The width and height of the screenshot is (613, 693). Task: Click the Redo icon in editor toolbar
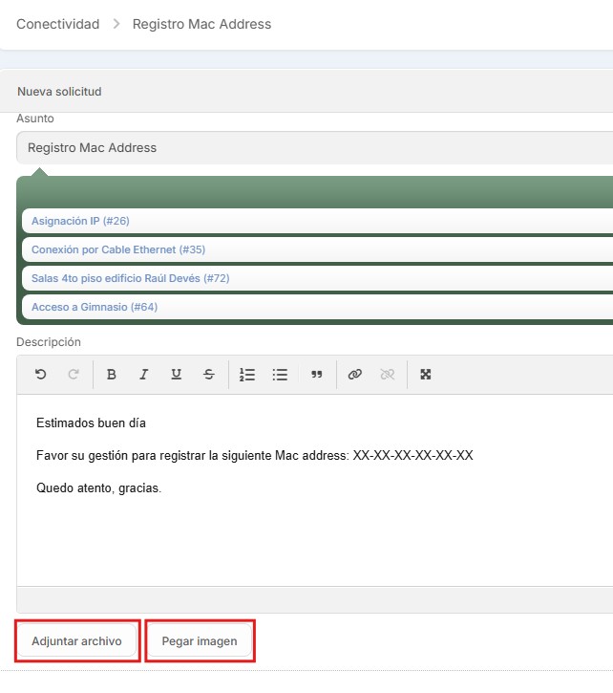click(73, 375)
